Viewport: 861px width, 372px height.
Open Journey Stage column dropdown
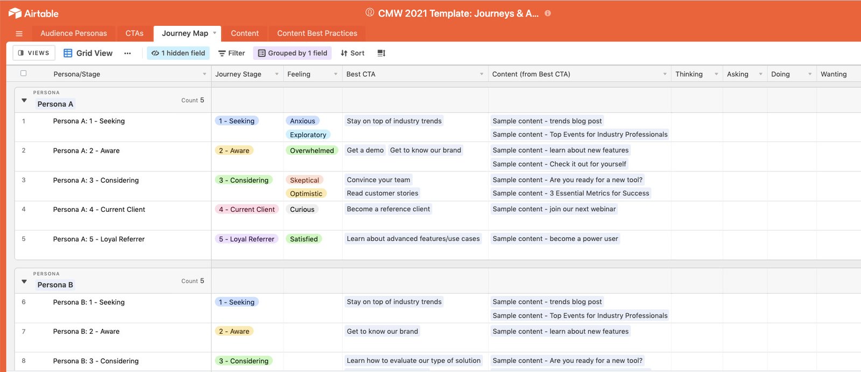coord(277,74)
